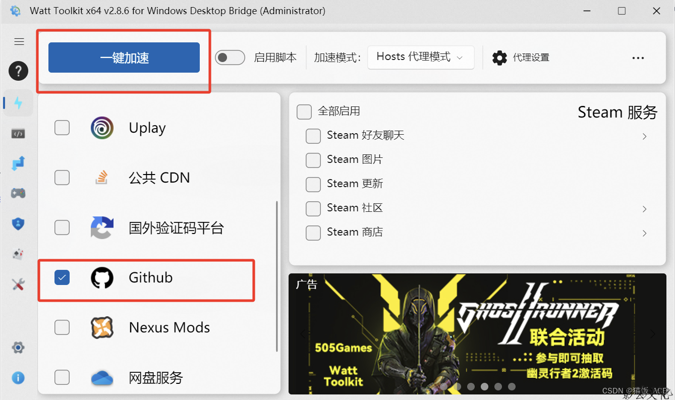
Task: Open the shield authenticator sidebar icon
Action: [18, 224]
